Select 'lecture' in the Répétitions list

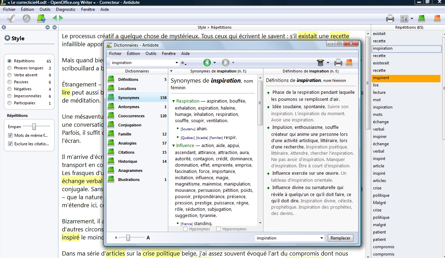coord(406,92)
